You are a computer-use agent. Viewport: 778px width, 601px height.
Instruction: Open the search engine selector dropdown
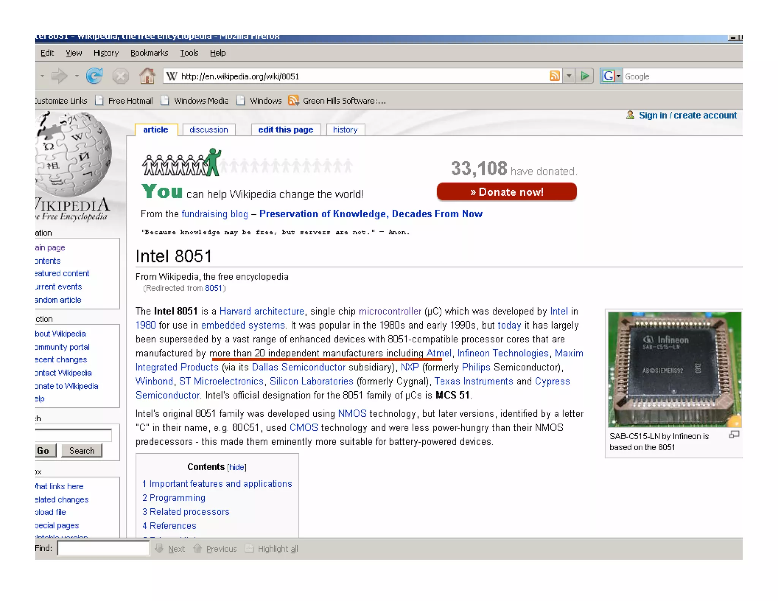click(x=618, y=76)
